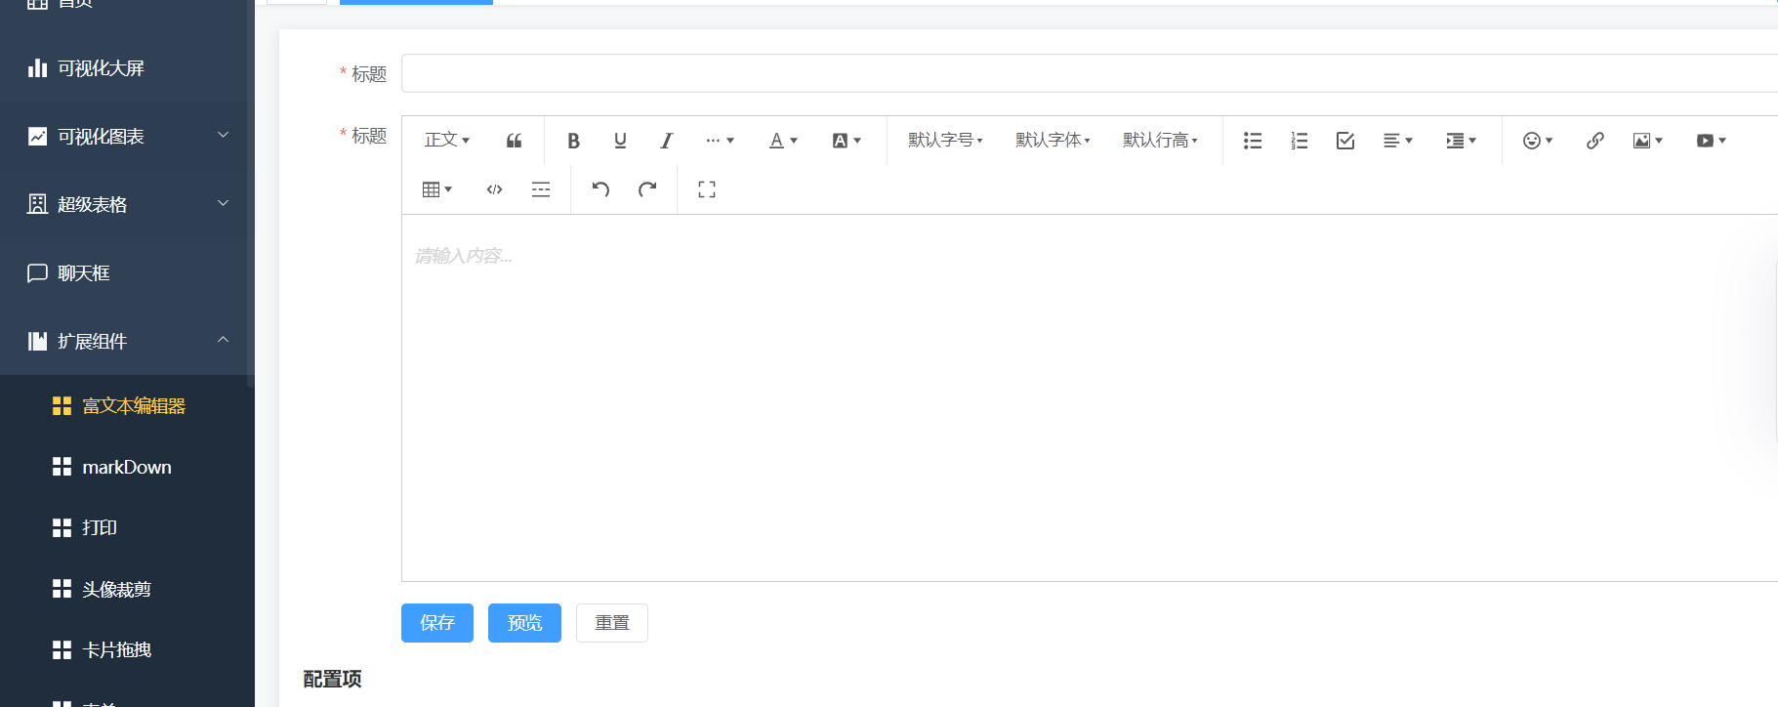Redo the last edit
Viewport: 1778px width, 707px height.
[647, 189]
